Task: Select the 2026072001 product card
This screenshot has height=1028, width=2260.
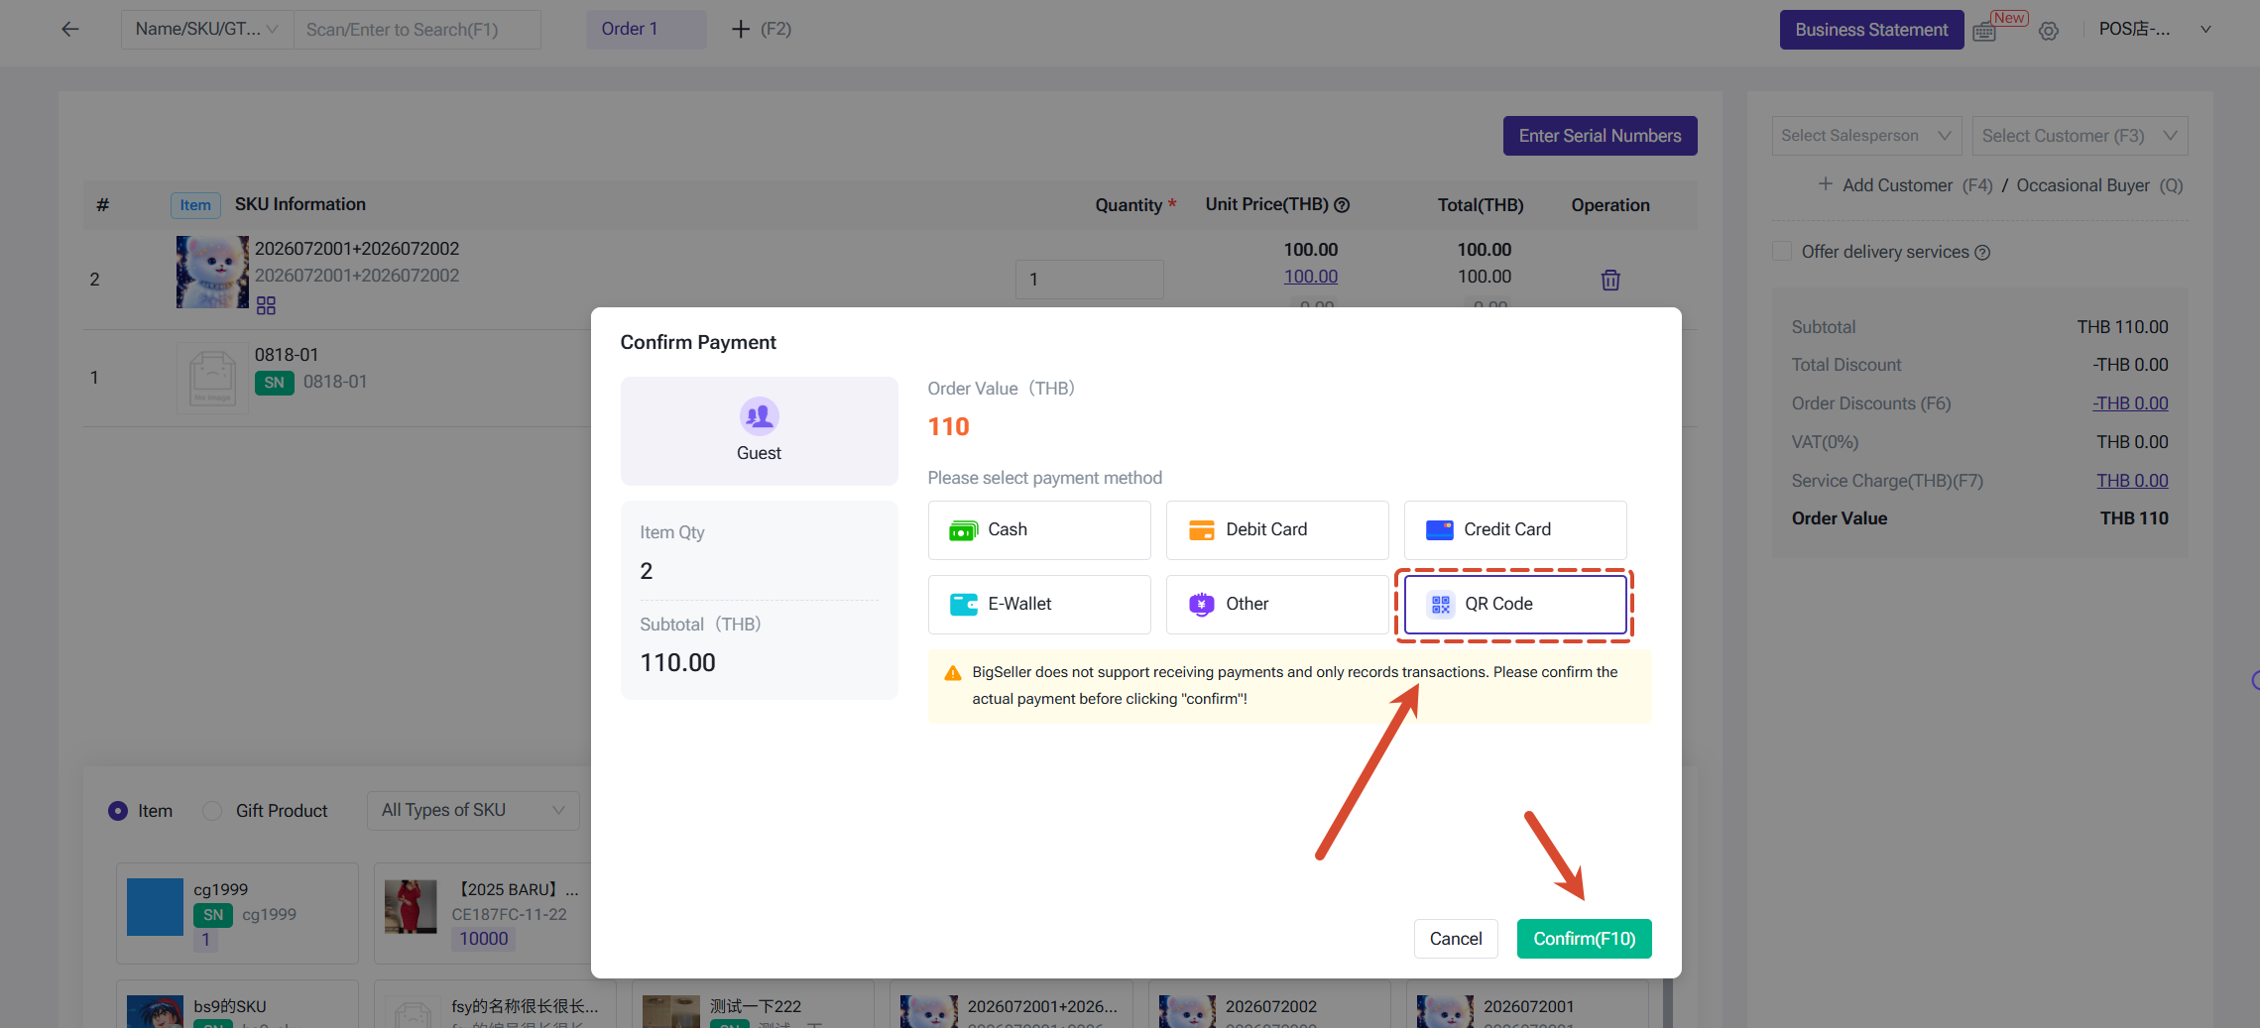Action: pyautogui.click(x=1526, y=1005)
